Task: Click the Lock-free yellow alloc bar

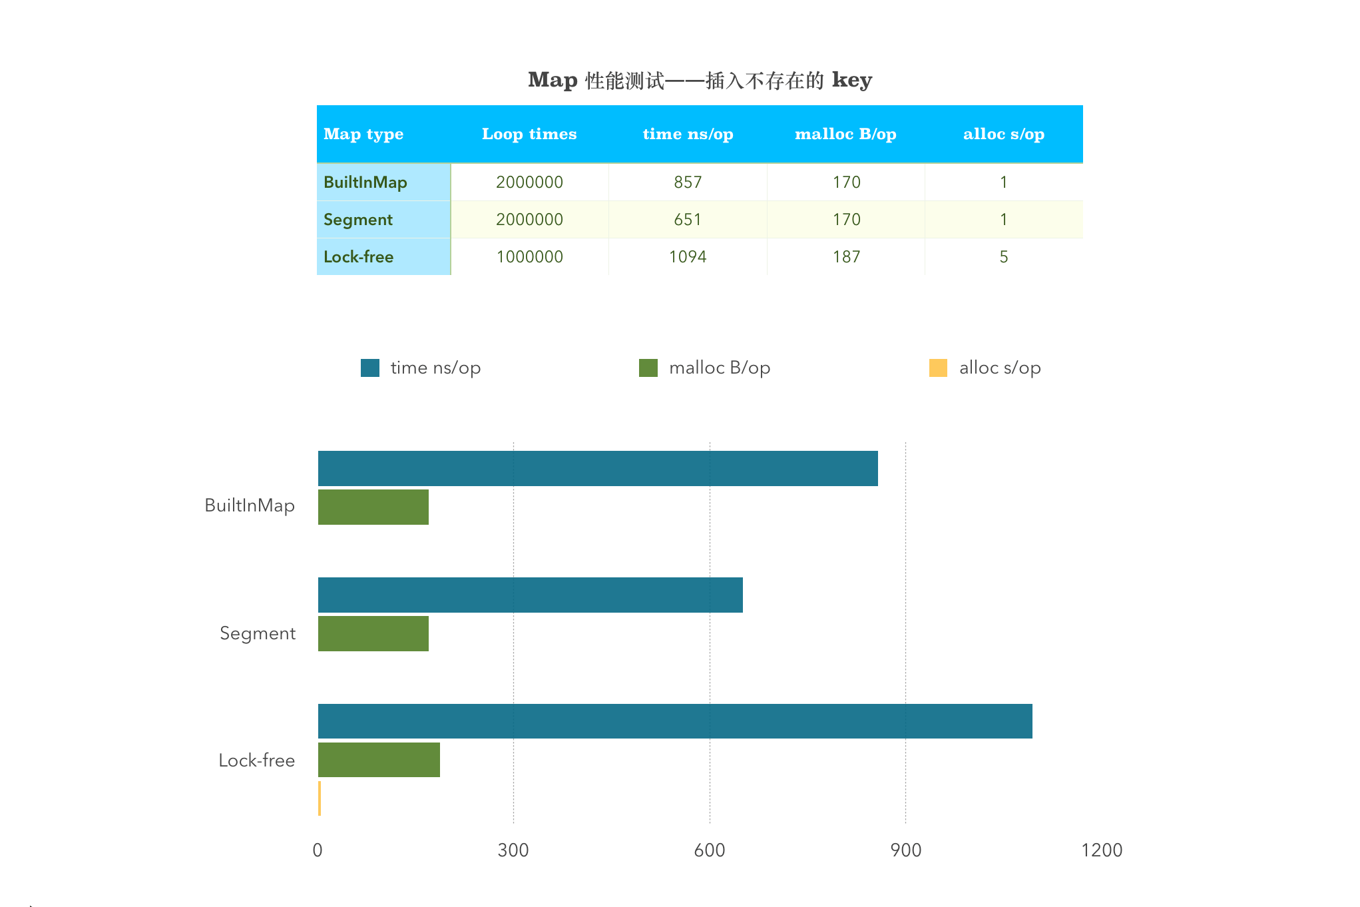Action: point(320,798)
